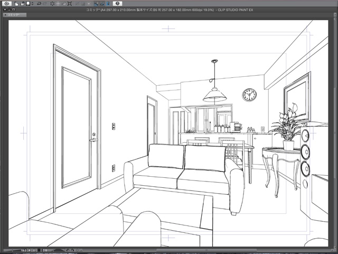Save the document with the Save icon
The height and width of the screenshot is (254, 338).
(x=28, y=4)
